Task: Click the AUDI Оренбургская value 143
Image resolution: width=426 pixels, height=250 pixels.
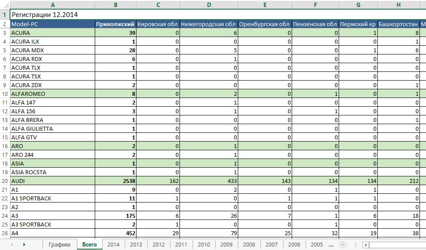Action: (265, 181)
